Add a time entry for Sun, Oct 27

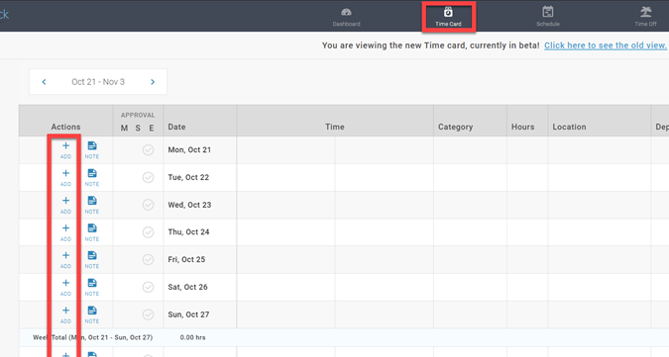coord(65,314)
